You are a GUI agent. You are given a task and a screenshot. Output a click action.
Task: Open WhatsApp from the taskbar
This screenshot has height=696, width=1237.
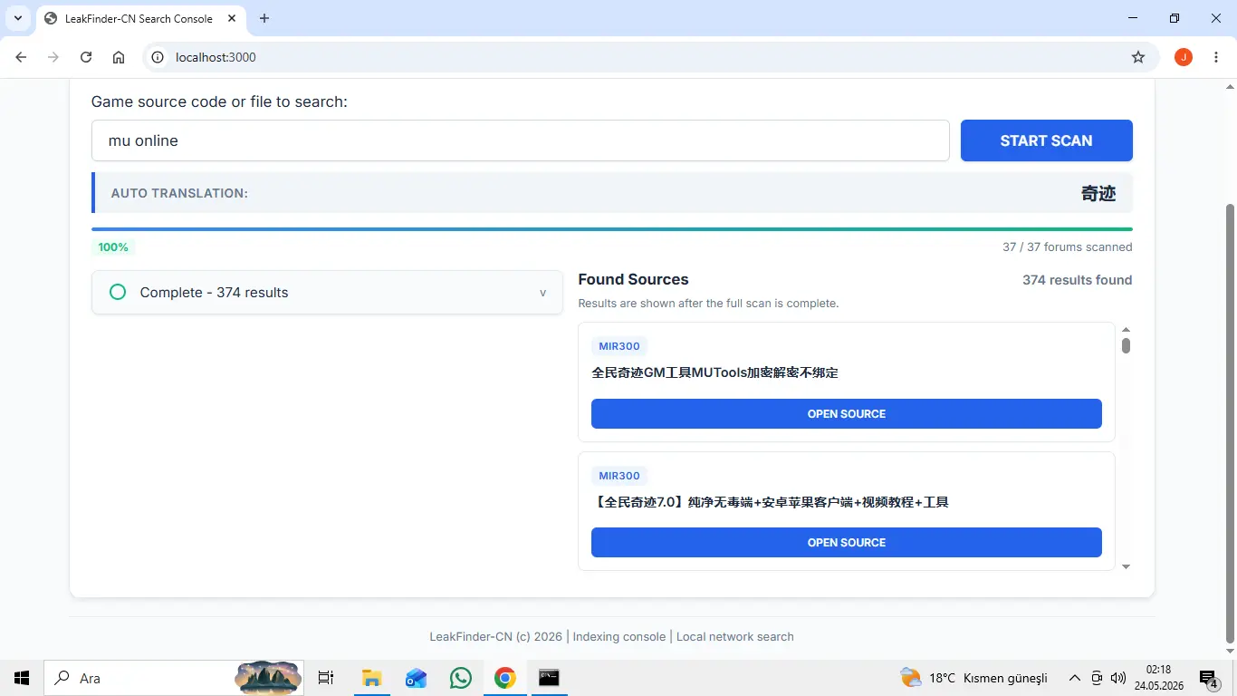click(461, 678)
